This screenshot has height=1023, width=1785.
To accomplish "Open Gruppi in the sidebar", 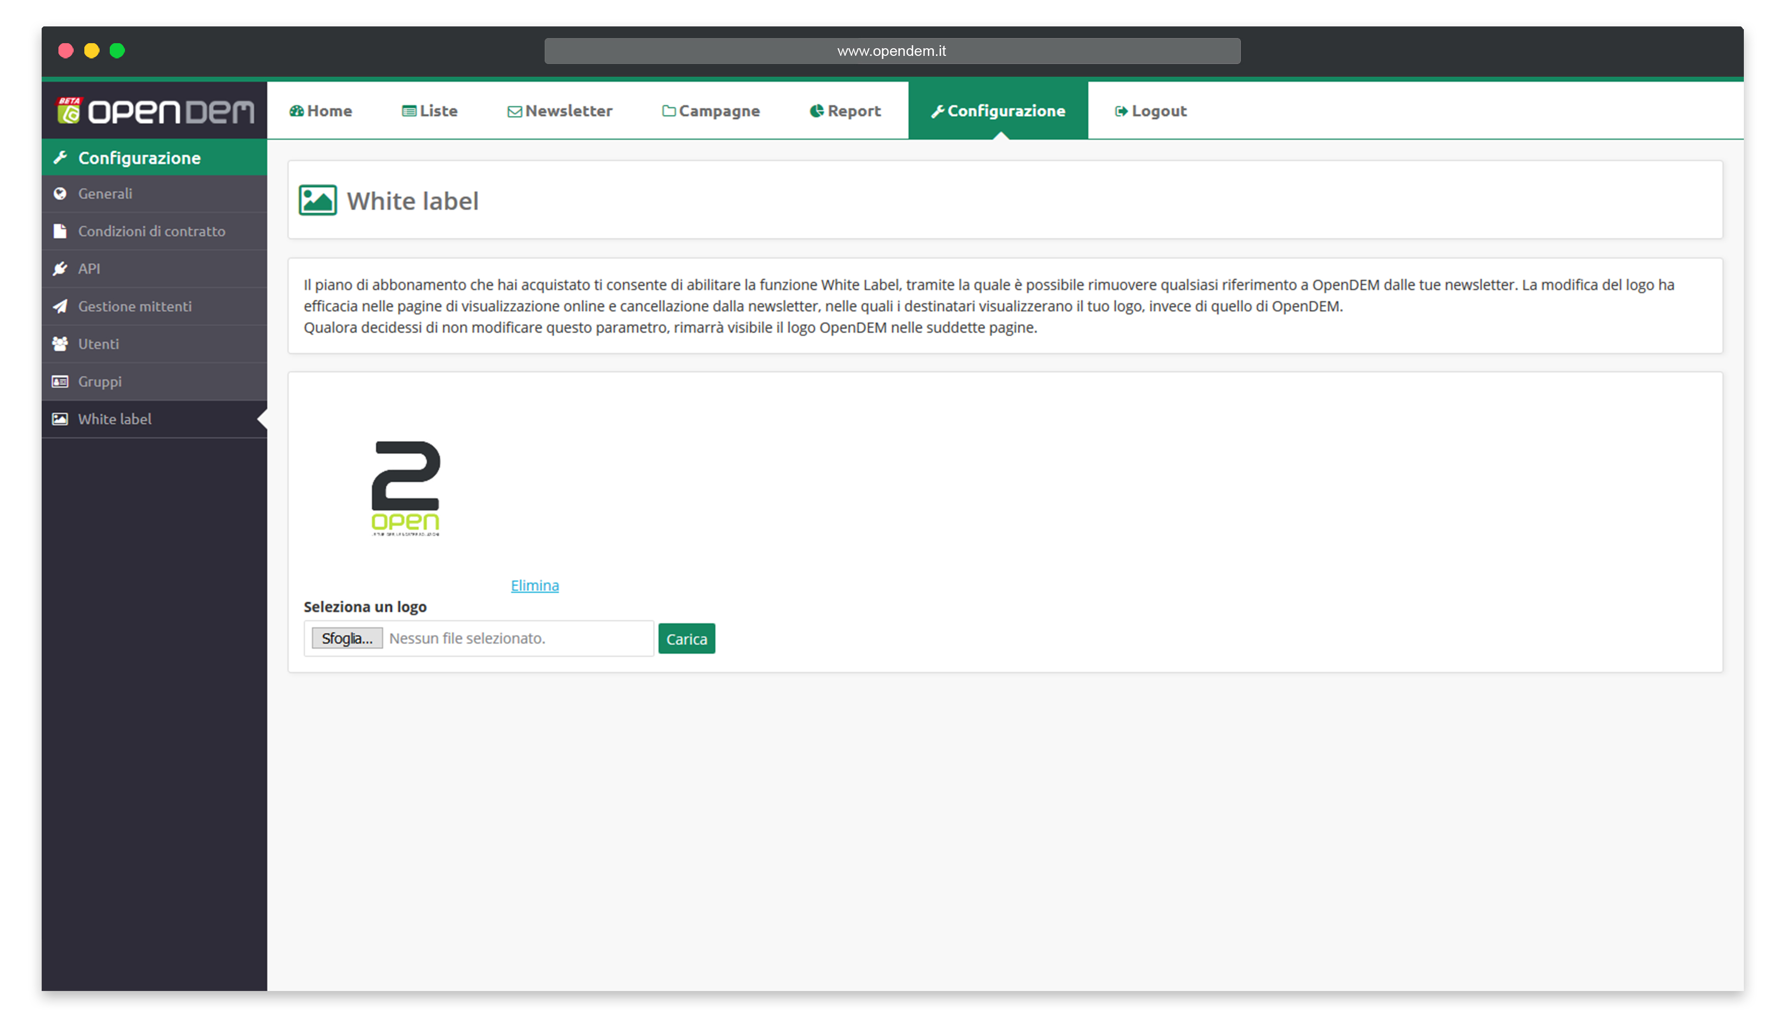I will tap(154, 381).
